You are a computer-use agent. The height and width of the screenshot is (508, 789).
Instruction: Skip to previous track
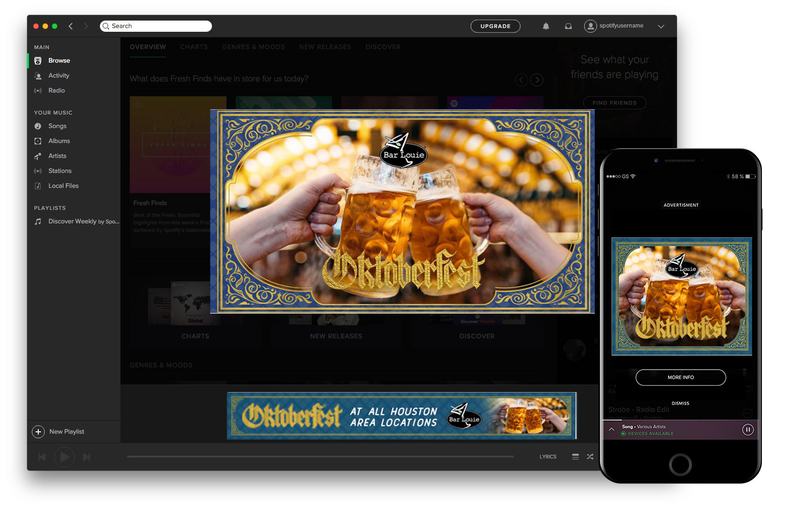pyautogui.click(x=42, y=457)
